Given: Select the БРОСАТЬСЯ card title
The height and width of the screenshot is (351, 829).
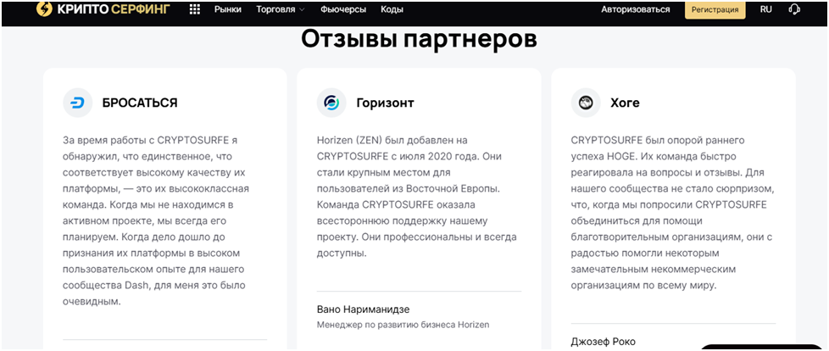Looking at the screenshot, I should (x=140, y=103).
